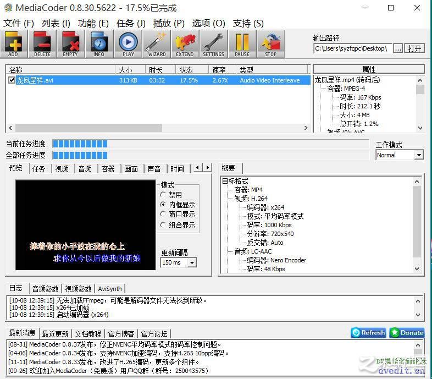
Task: Pause transcoding with the PAUSE icon
Action: pyautogui.click(x=242, y=44)
